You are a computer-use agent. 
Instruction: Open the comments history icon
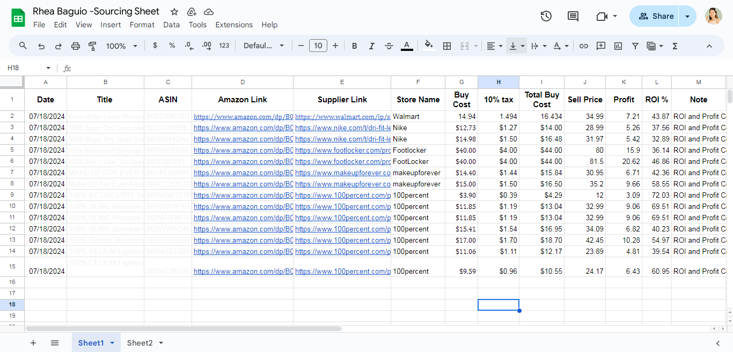[x=573, y=16]
